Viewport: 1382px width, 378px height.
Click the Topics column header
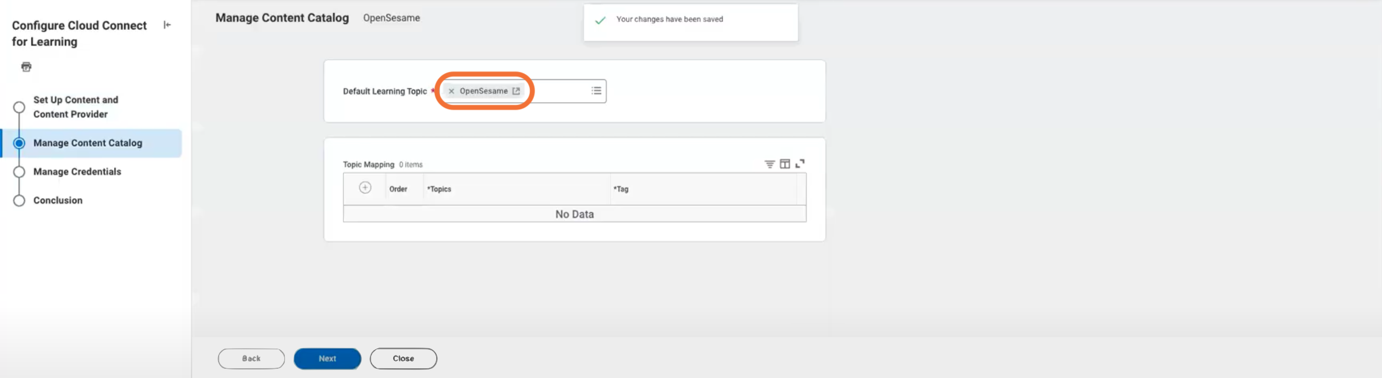click(x=439, y=189)
